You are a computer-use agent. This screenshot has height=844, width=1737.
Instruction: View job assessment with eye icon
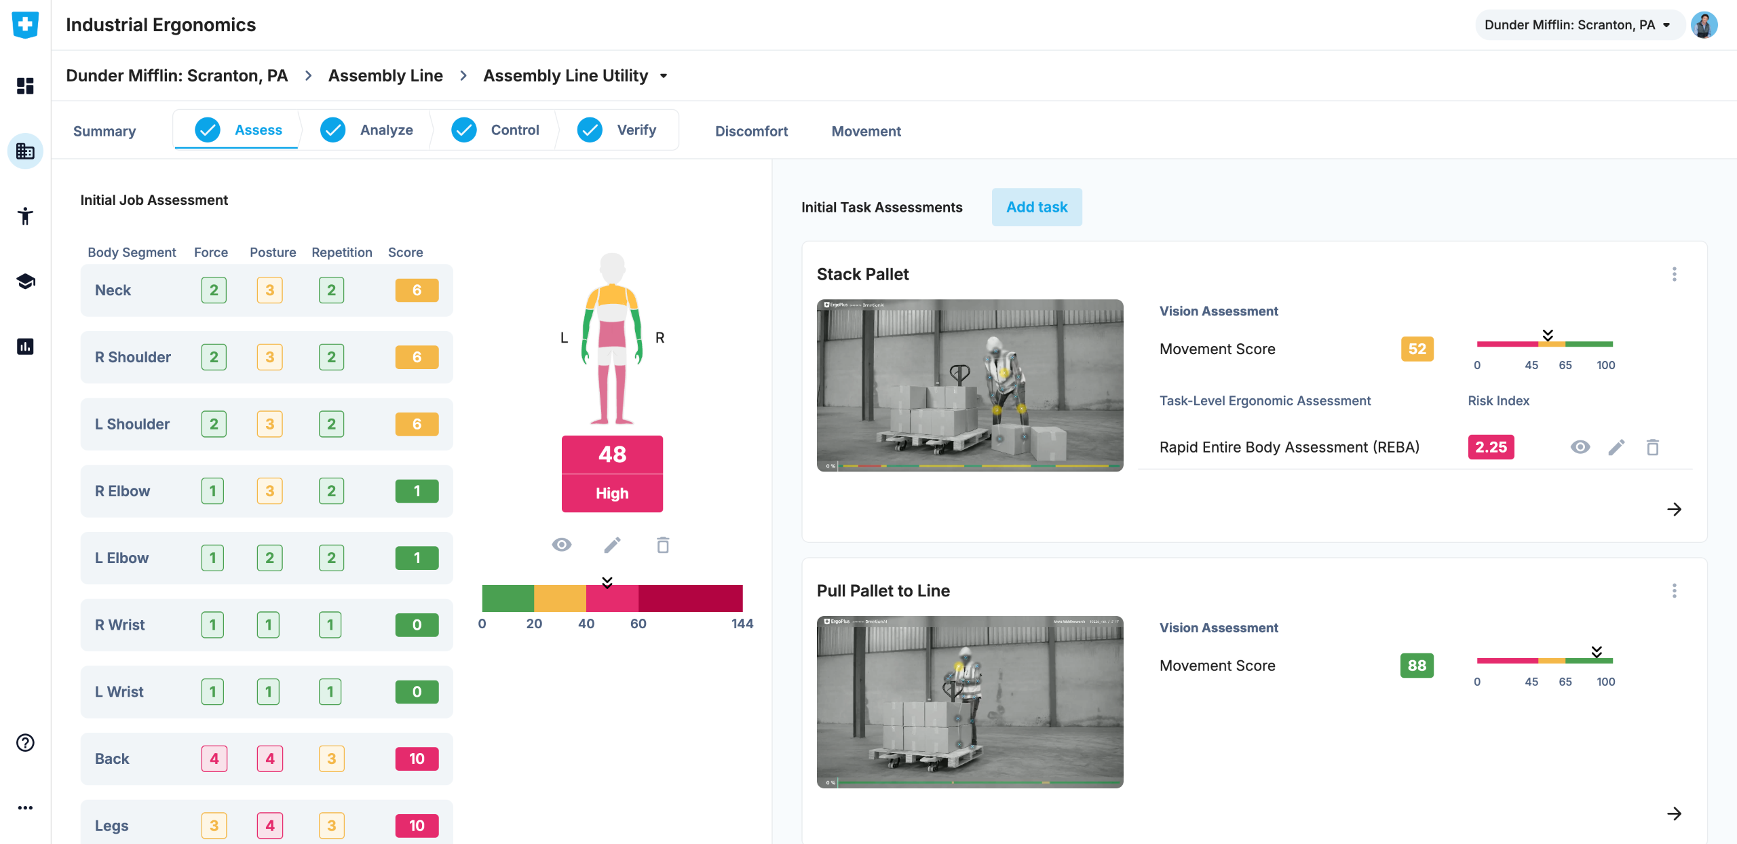coord(562,545)
